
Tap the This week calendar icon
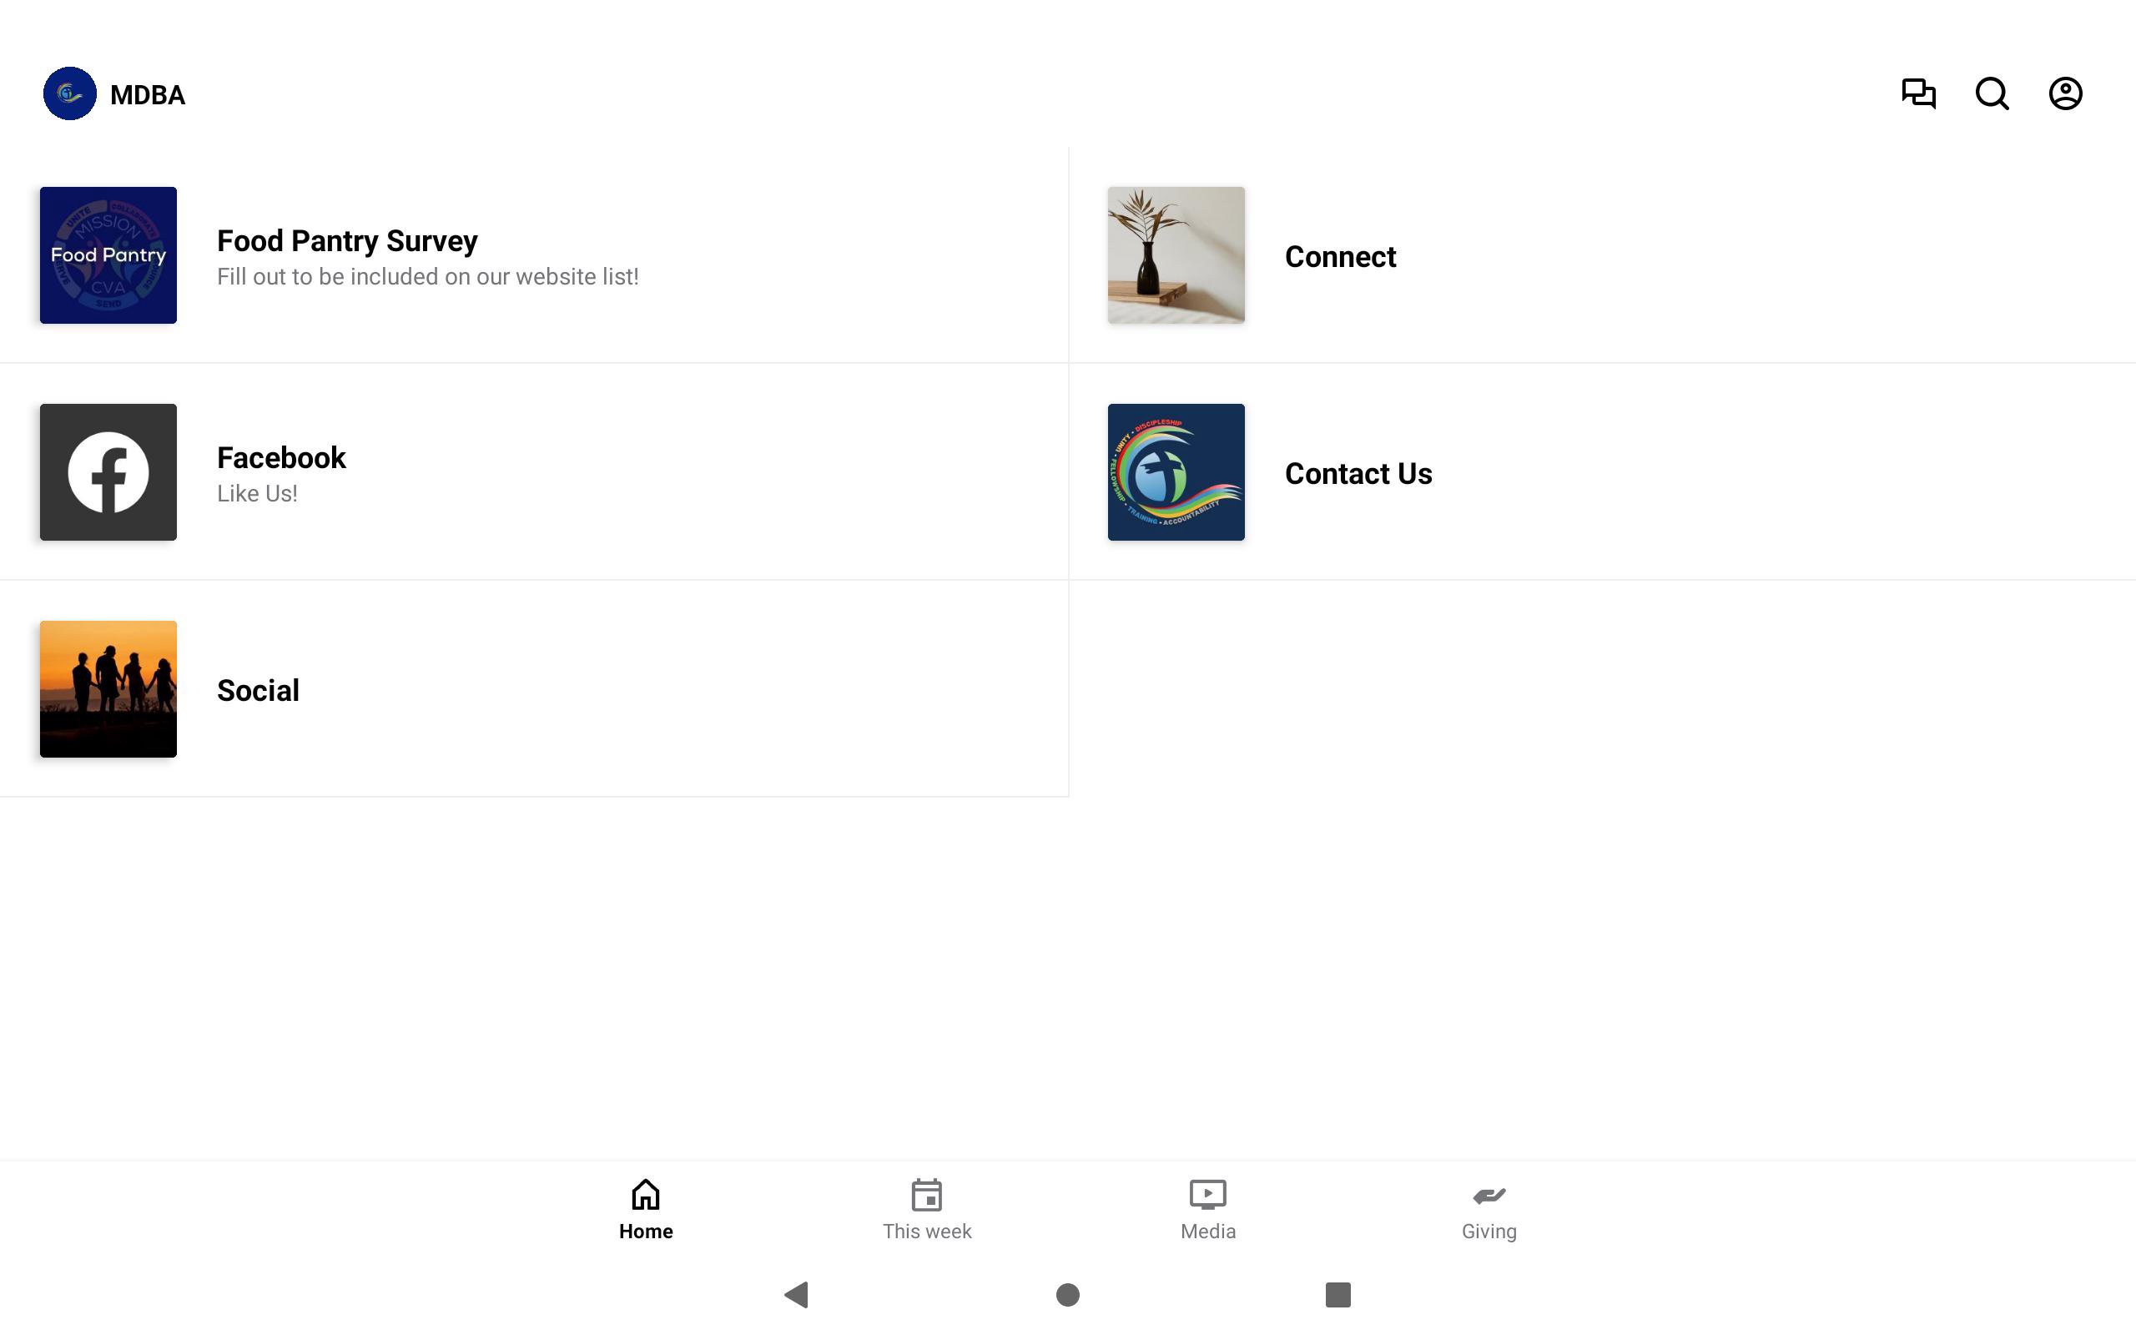(x=927, y=1195)
